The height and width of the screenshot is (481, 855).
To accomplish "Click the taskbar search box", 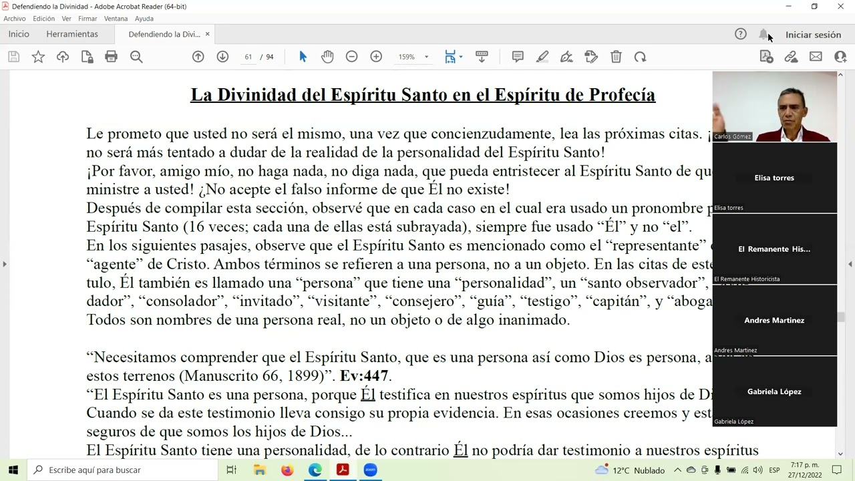I will (122, 470).
